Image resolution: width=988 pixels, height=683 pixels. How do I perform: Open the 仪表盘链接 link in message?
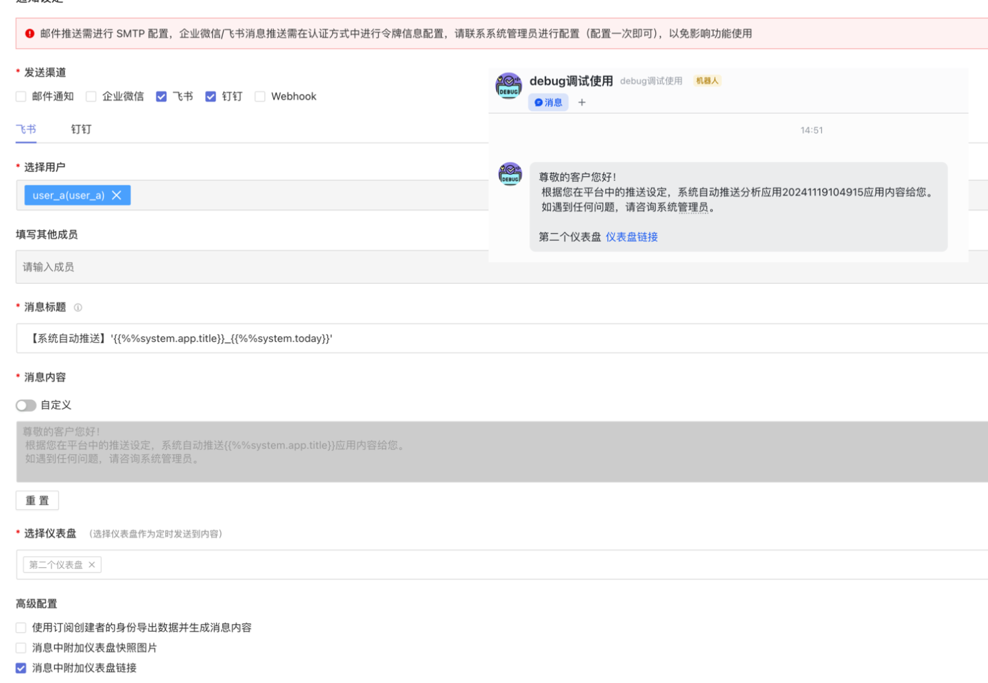pyautogui.click(x=631, y=237)
